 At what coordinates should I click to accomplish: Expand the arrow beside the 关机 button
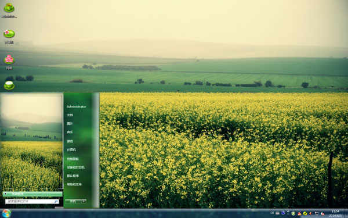(x=84, y=201)
